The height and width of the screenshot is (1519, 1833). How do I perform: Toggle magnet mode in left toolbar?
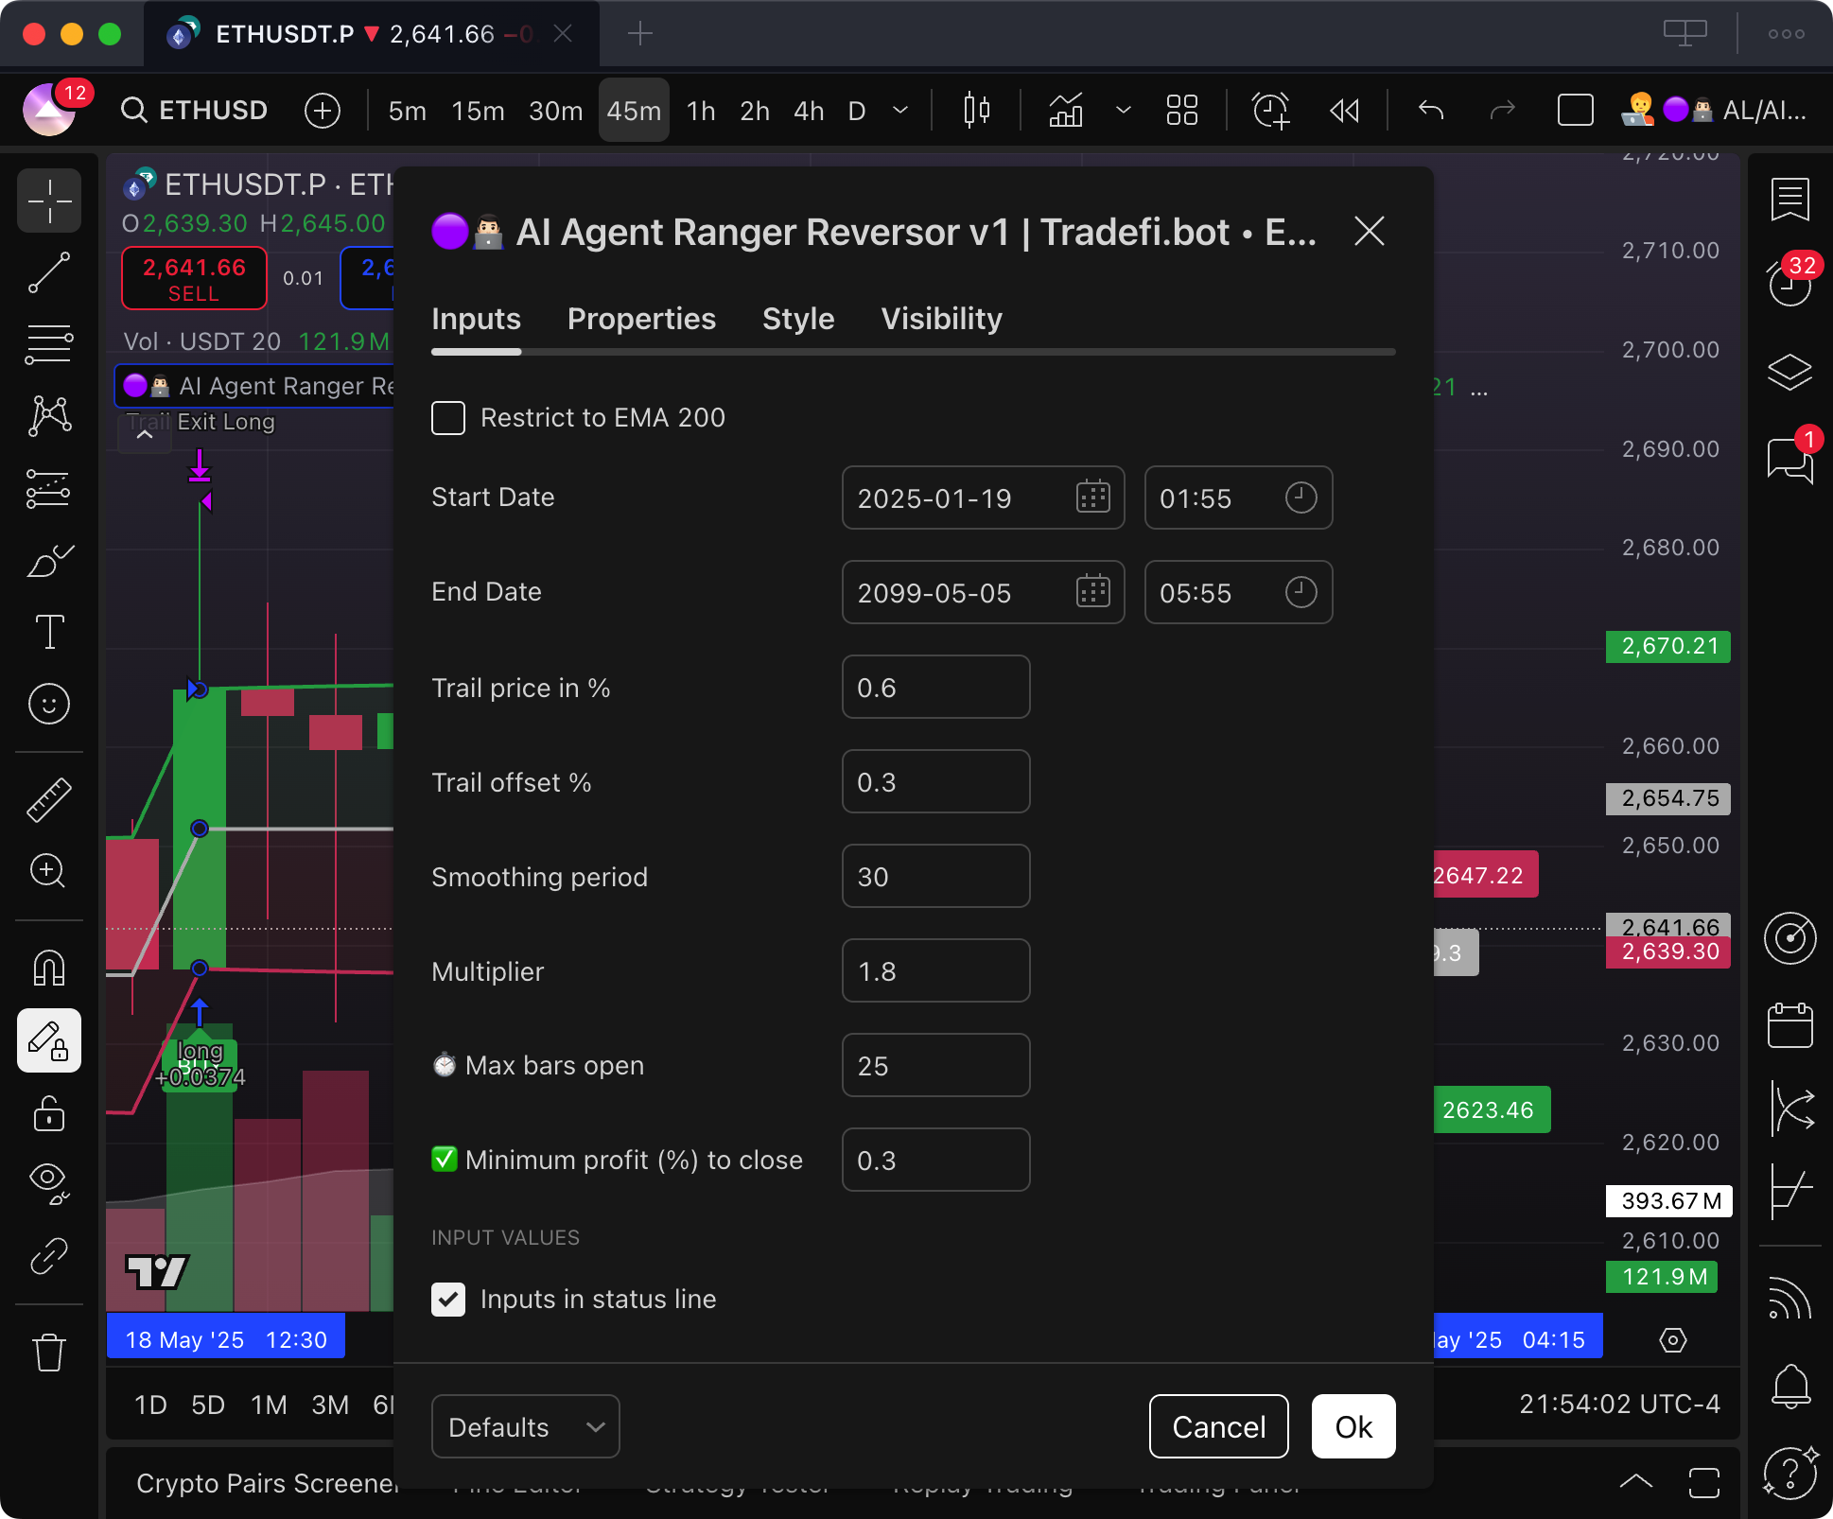click(x=49, y=968)
